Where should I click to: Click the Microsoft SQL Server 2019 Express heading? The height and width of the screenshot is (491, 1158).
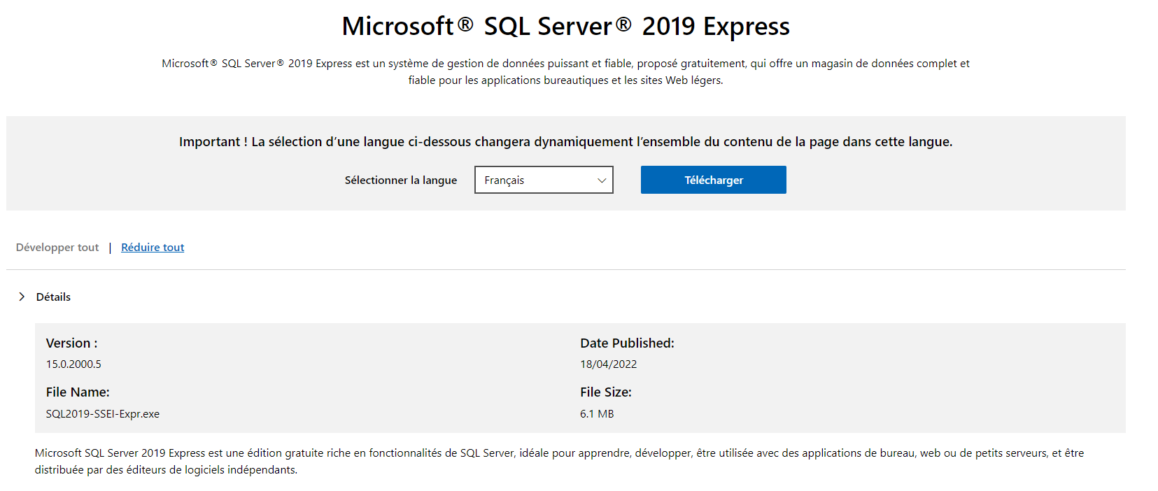click(565, 27)
